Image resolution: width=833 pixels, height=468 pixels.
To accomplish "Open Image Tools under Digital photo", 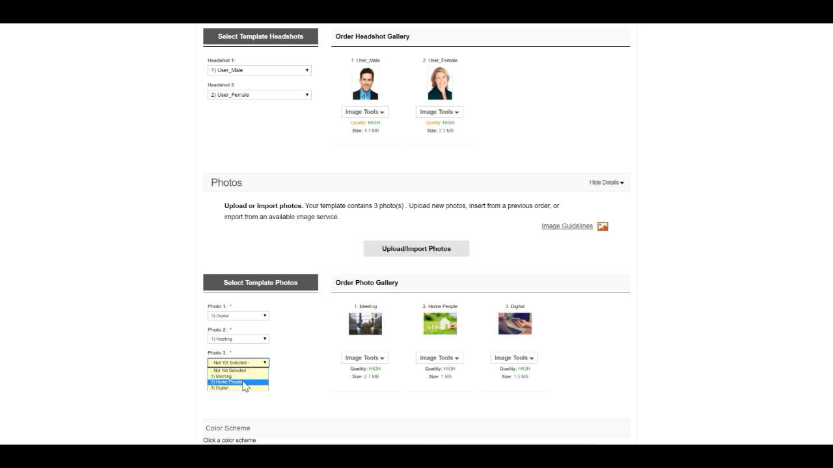I will pyautogui.click(x=514, y=357).
